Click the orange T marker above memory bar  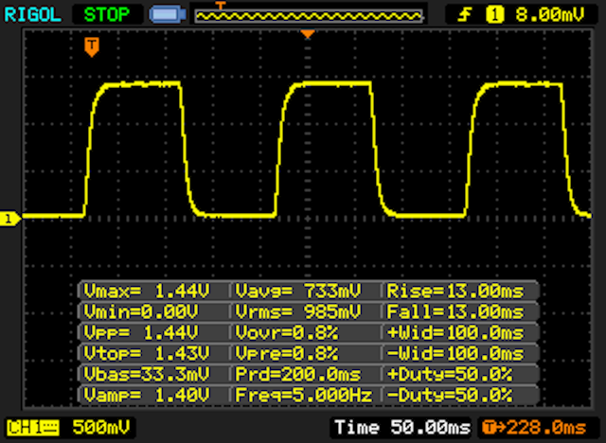pyautogui.click(x=220, y=6)
